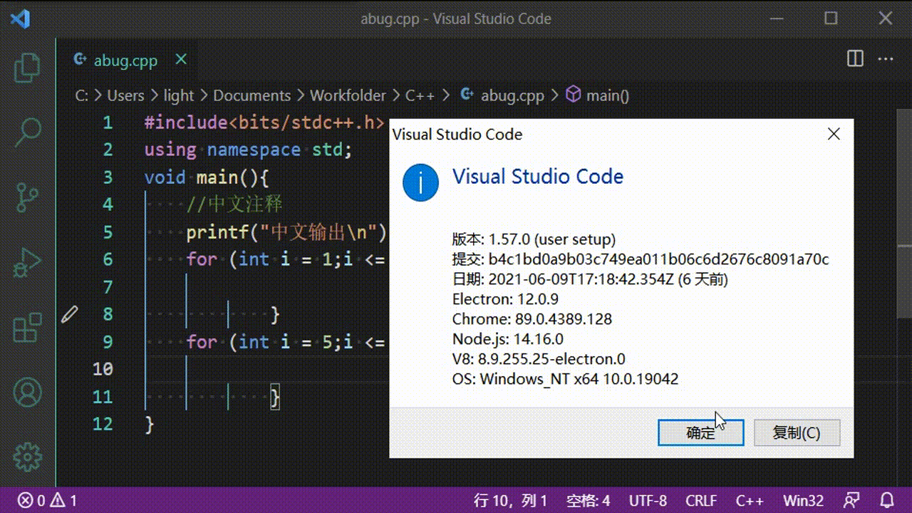
Task: Click the Split Editor icon
Action: (x=854, y=60)
